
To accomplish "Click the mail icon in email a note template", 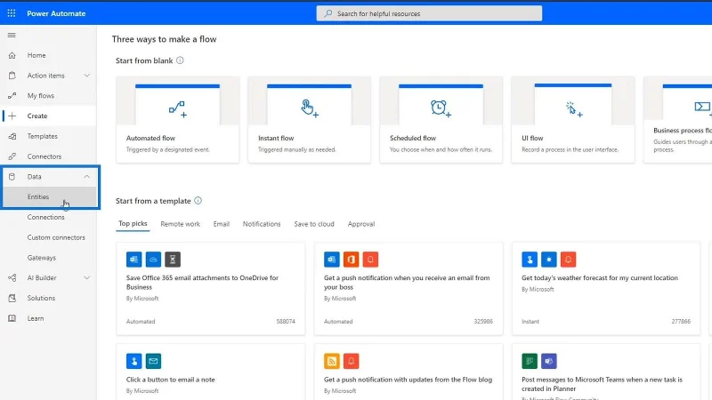I will pos(153,361).
